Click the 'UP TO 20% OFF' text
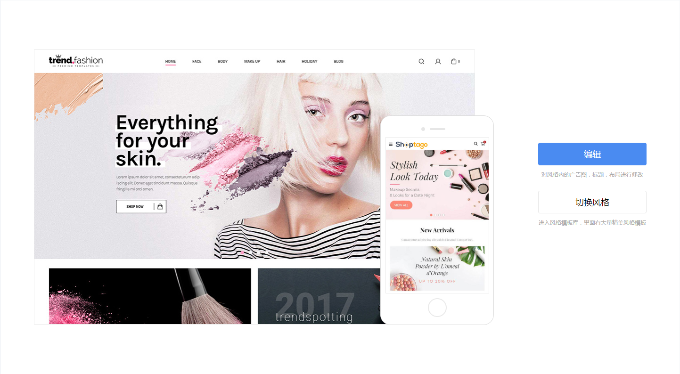680x374 pixels. point(437,281)
